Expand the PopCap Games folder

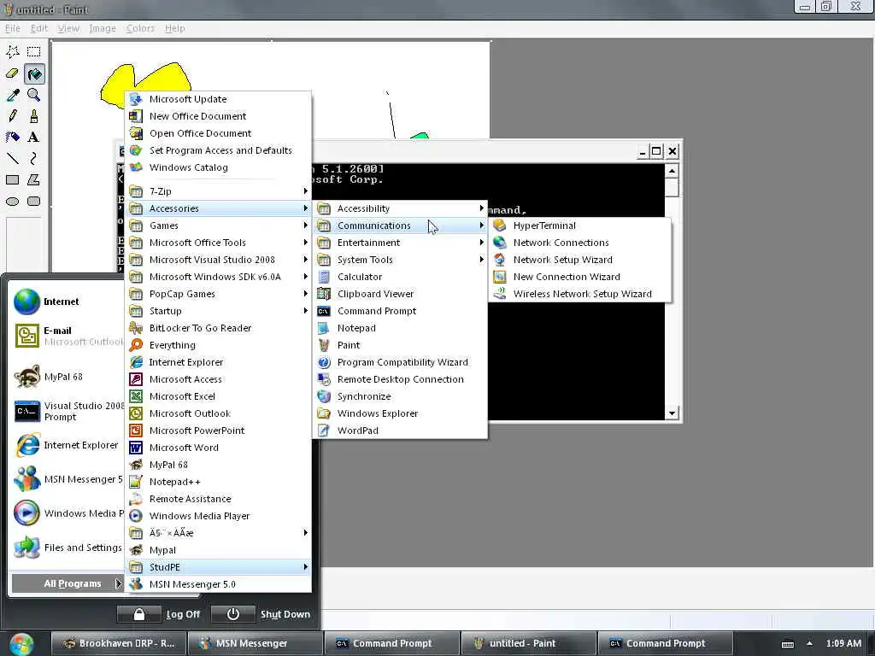pyautogui.click(x=218, y=294)
